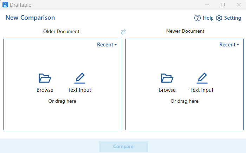Image resolution: width=246 pixels, height=153 pixels.
Task: Click the Settings text link
Action: coord(233,18)
